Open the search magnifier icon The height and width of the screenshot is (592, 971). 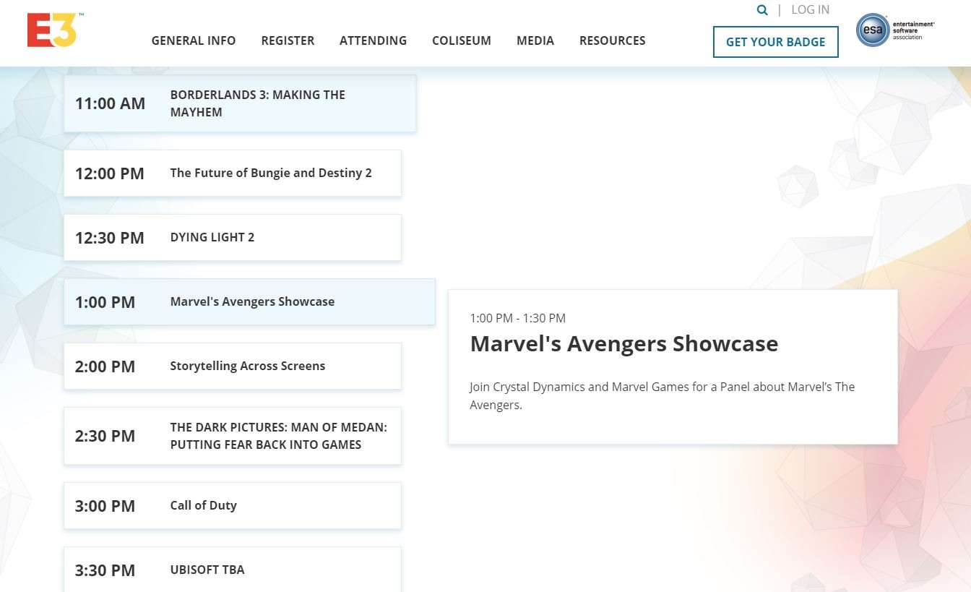tap(762, 10)
